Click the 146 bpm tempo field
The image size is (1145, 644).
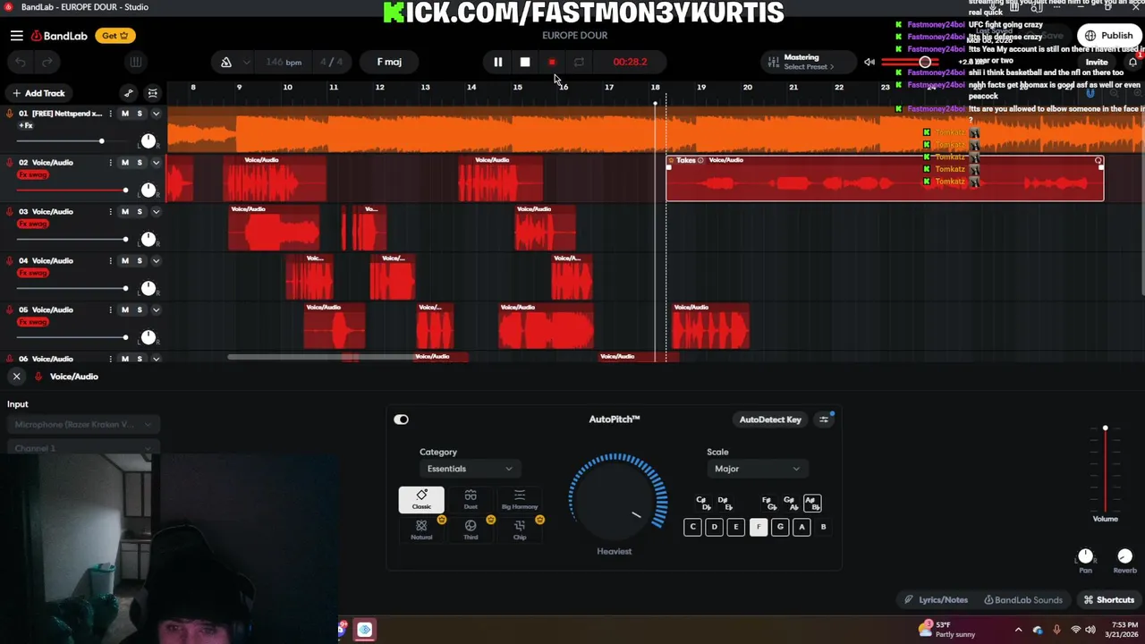click(284, 62)
